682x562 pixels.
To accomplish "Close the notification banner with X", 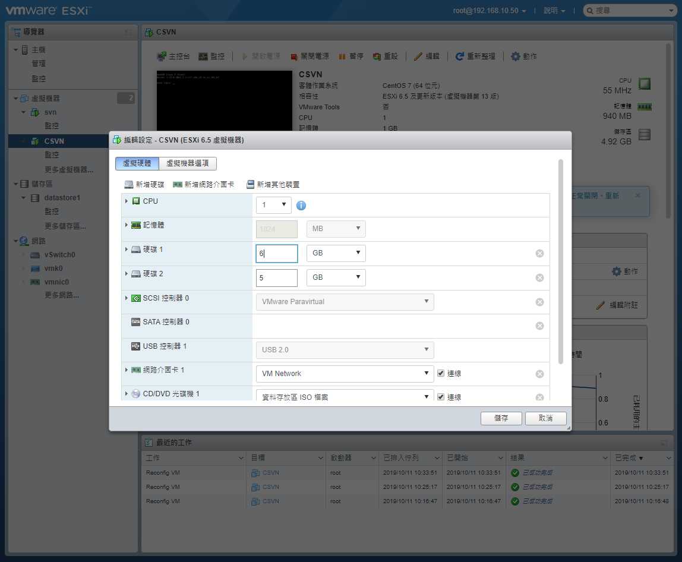I will tap(637, 195).
